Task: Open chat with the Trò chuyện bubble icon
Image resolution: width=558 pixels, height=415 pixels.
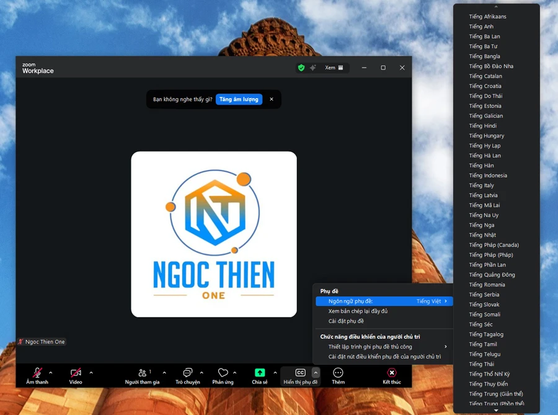Action: pyautogui.click(x=187, y=372)
